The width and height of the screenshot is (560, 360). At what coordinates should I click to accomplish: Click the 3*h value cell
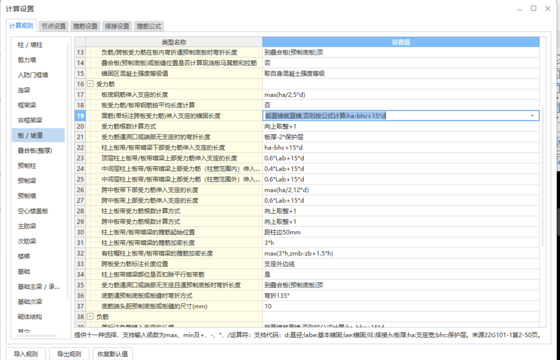401,243
